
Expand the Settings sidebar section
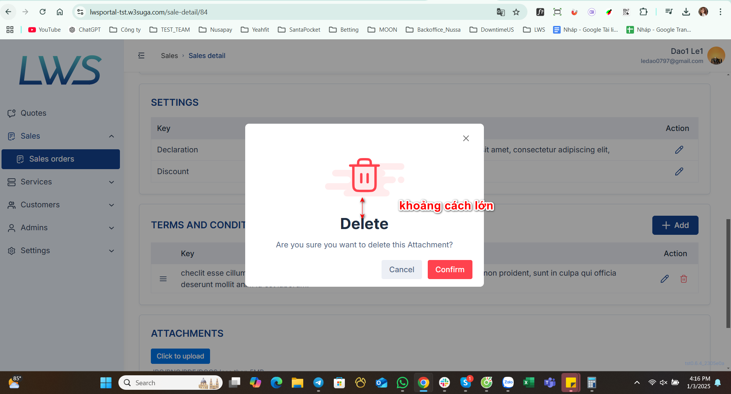[61, 250]
